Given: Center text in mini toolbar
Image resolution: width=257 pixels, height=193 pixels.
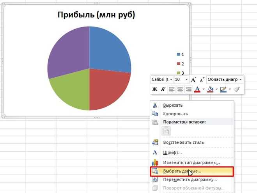Looking at the screenshot, I should coord(180,89).
